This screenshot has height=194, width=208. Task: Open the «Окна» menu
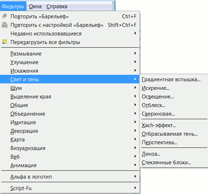[x=35, y=6]
